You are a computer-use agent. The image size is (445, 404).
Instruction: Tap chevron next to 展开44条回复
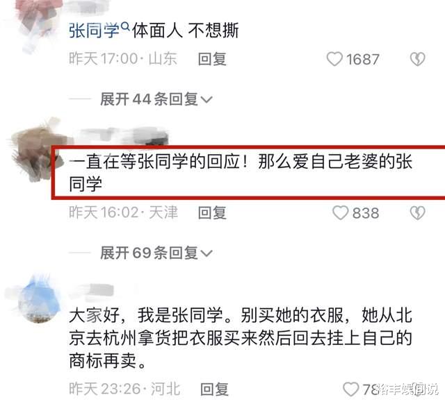207,100
